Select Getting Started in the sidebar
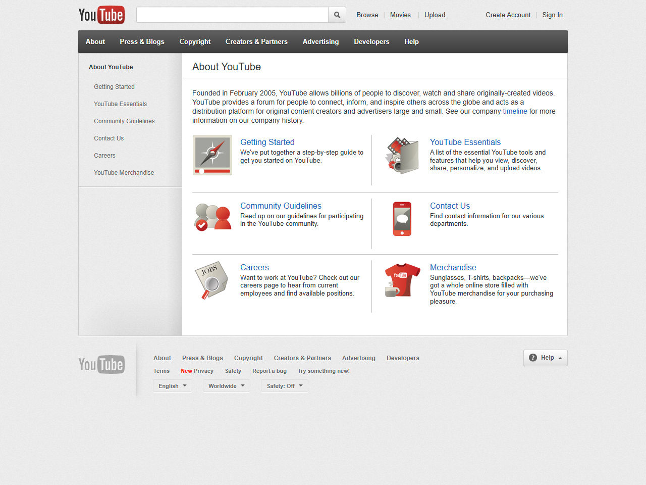Screen dimensions: 646x485 (114, 87)
